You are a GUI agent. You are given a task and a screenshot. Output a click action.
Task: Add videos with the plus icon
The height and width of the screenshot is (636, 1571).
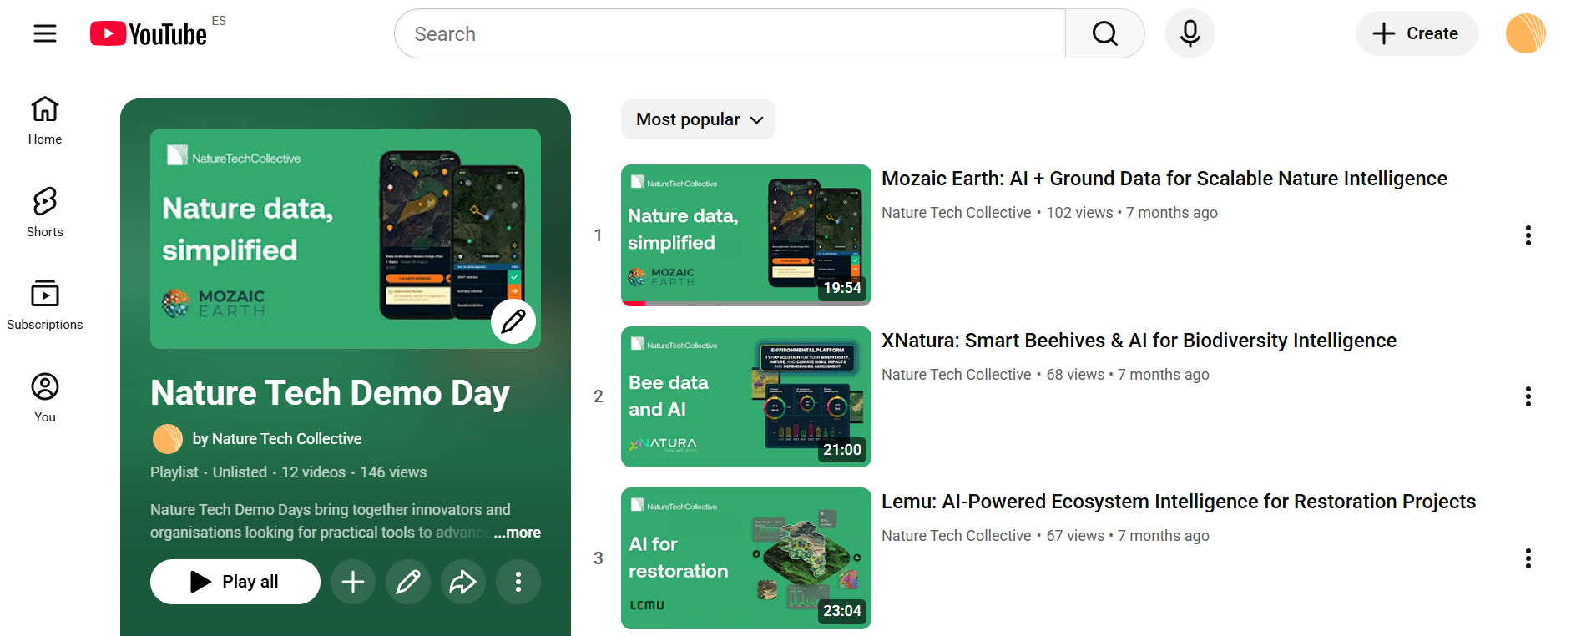pyautogui.click(x=353, y=582)
